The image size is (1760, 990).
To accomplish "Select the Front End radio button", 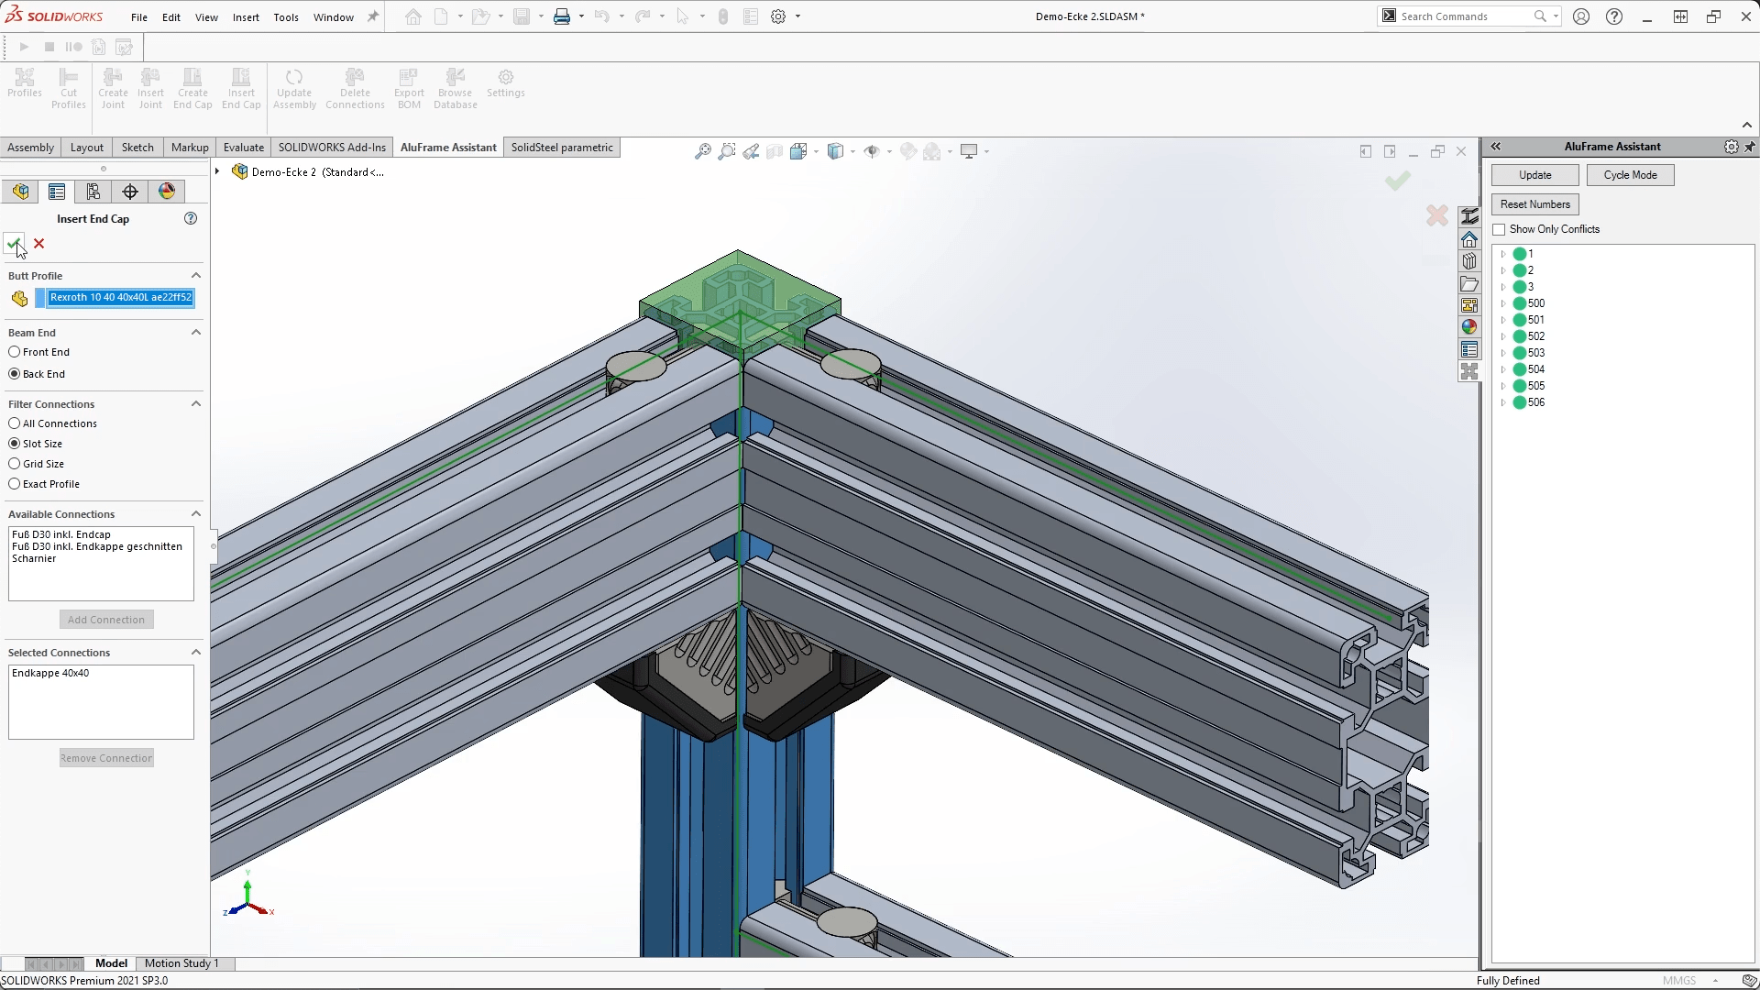I will (x=15, y=352).
